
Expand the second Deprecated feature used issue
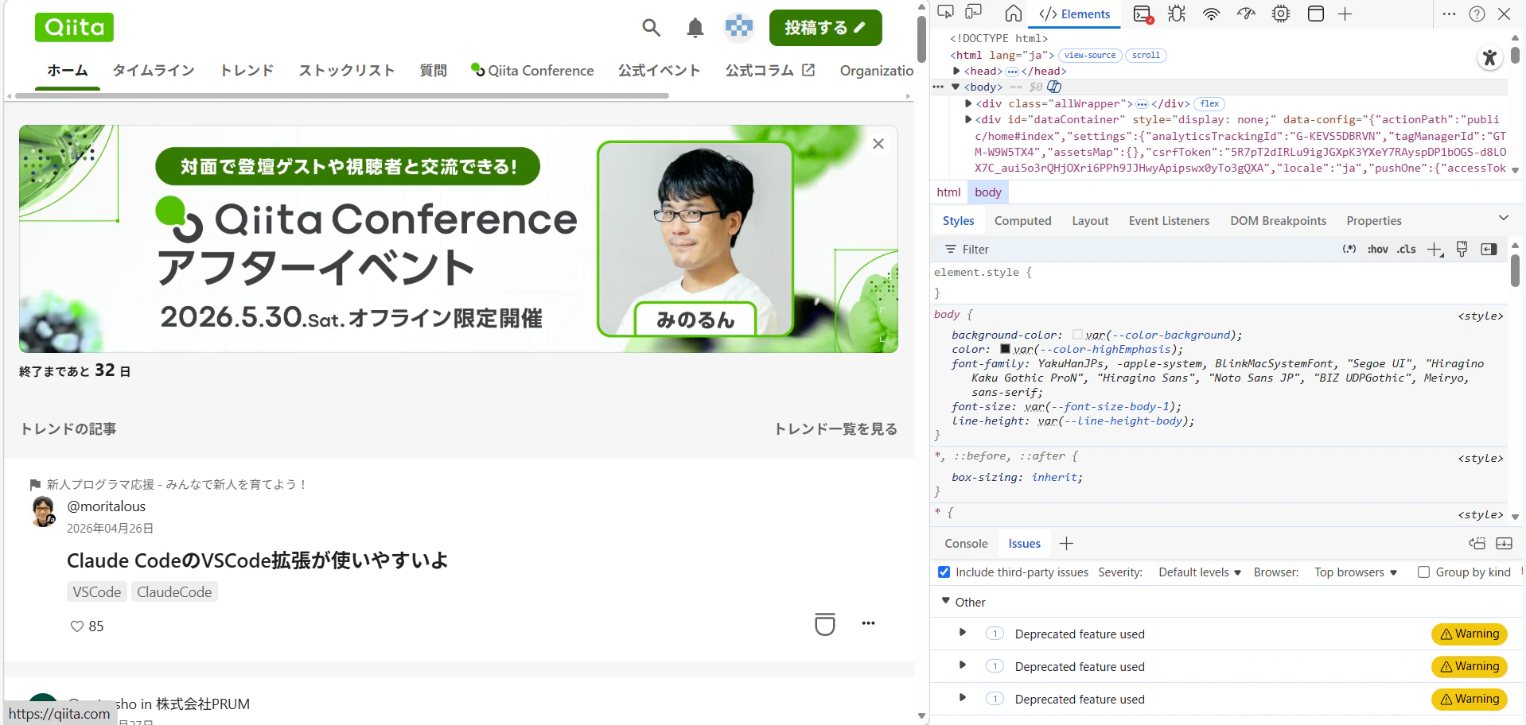click(962, 665)
